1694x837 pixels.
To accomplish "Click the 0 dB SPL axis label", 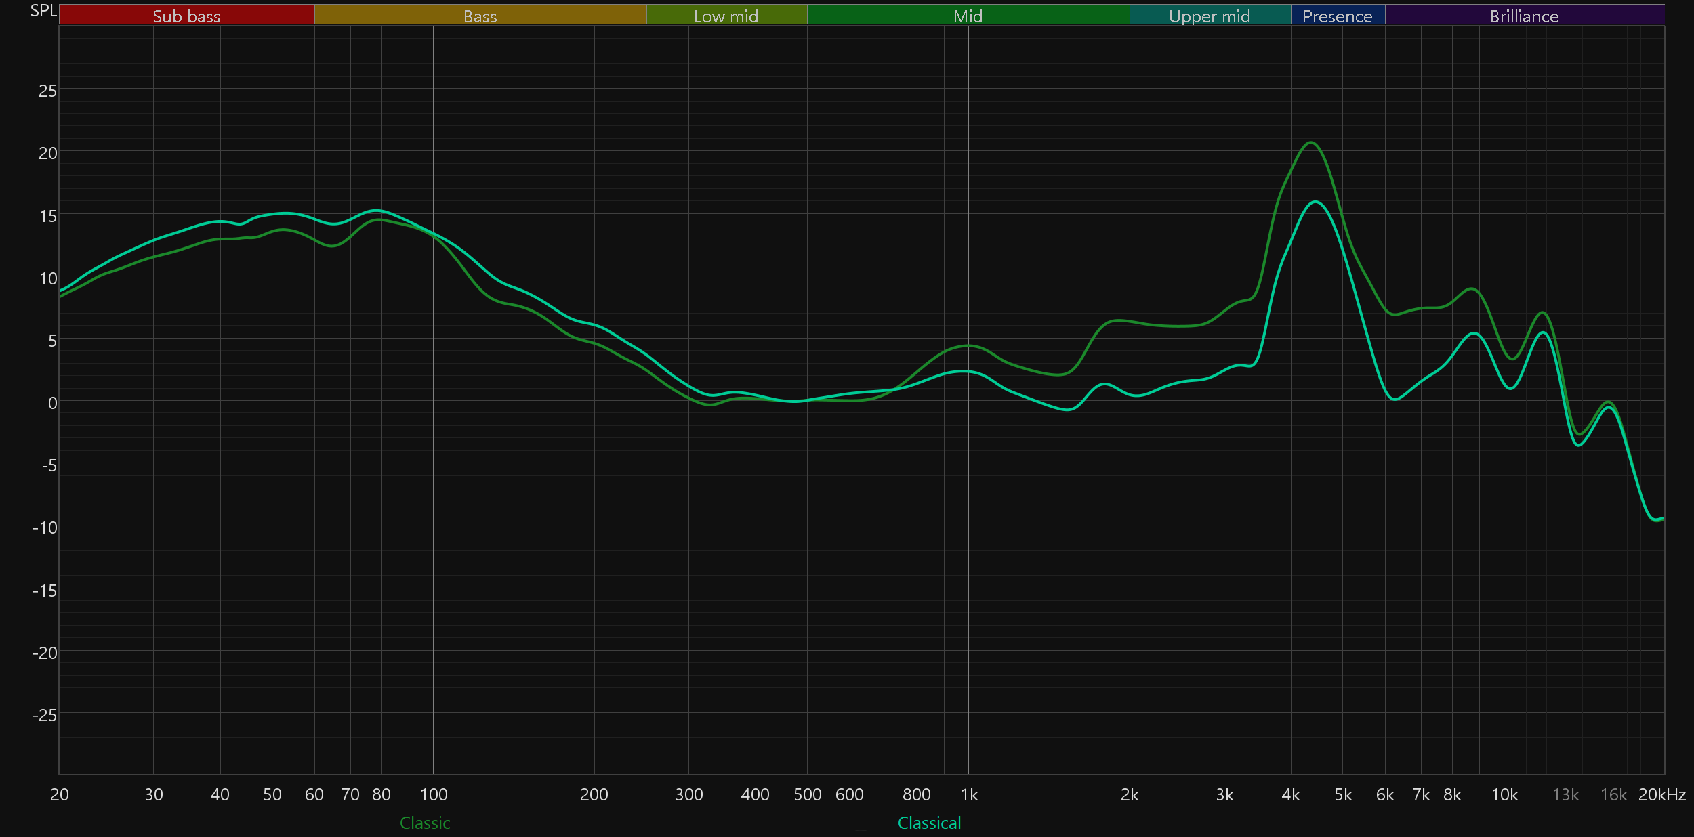I will coord(52,403).
